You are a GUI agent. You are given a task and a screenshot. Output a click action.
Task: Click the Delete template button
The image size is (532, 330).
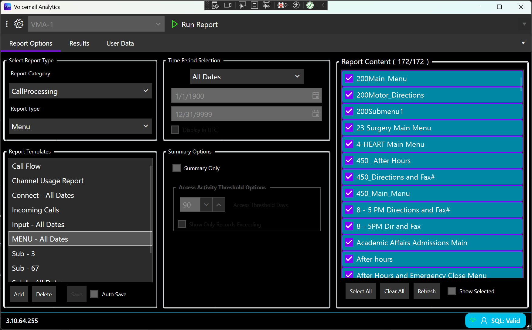44,294
